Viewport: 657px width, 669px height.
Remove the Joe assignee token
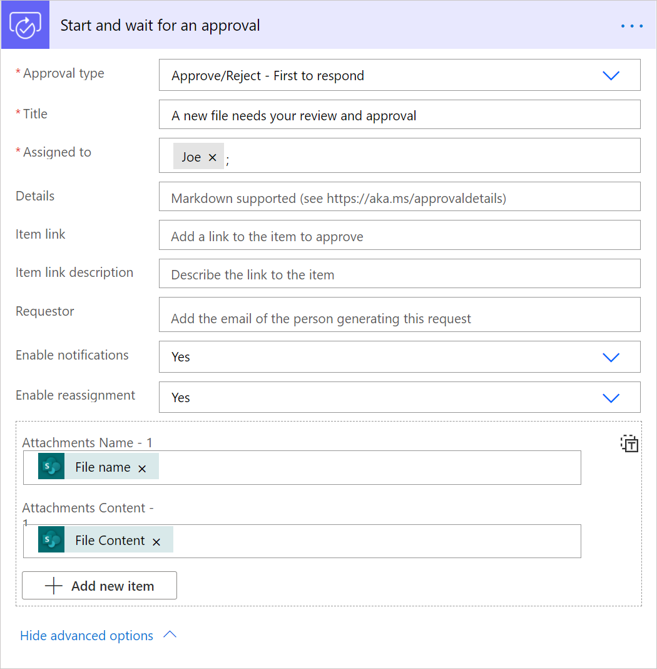tap(213, 157)
